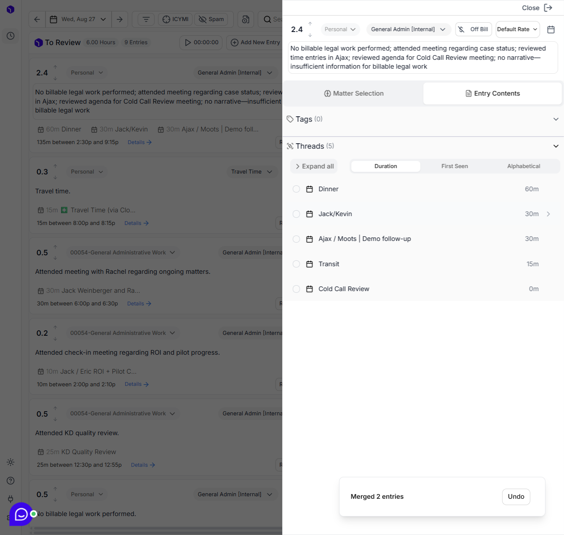
Task: Open General Admin [Internal] dropdown in side panel
Action: [x=408, y=29]
